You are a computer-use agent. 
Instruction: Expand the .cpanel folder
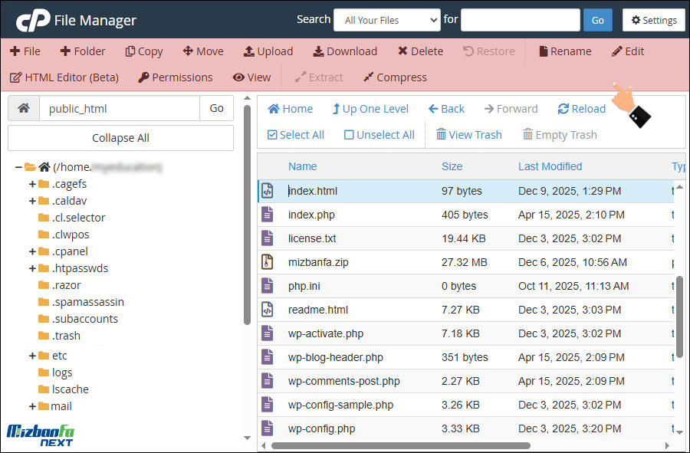coord(32,251)
